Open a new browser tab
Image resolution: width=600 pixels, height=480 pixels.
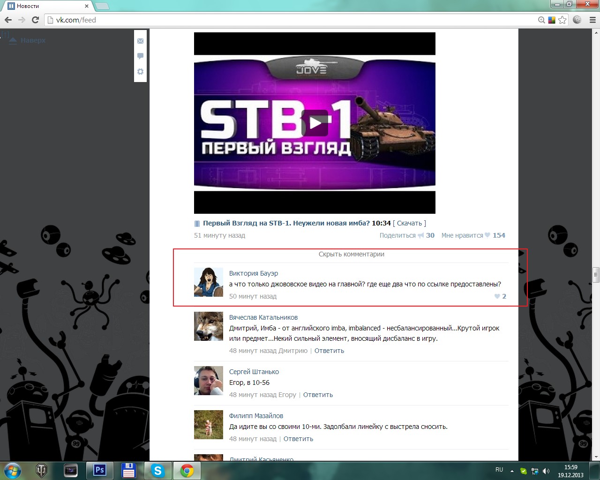click(x=102, y=6)
